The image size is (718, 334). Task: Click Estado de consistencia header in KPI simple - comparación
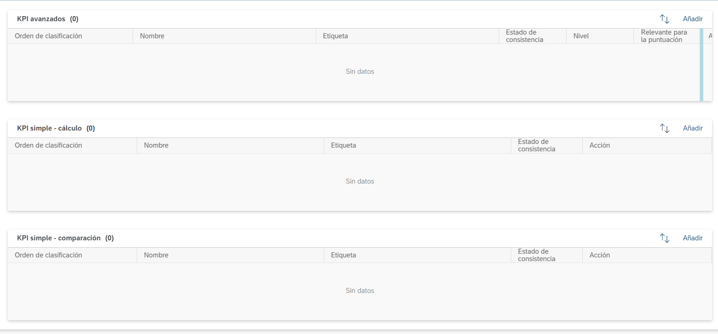(x=547, y=255)
